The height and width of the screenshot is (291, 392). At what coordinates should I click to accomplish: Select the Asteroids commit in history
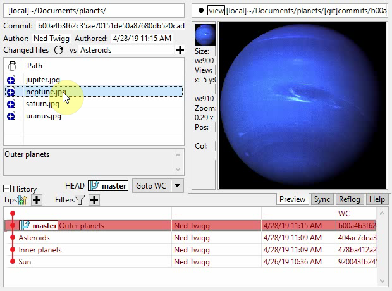34,238
